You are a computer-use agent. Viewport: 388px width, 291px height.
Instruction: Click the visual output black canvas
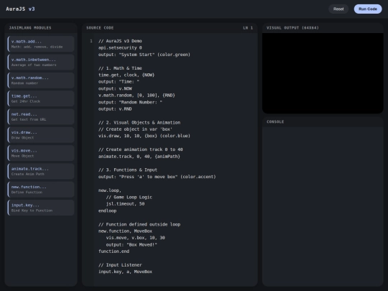[x=323, y=73]
